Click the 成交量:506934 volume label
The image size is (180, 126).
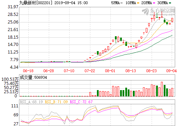click(33, 77)
